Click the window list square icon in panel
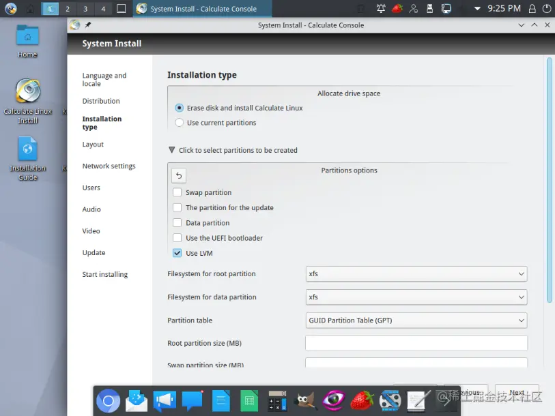The image size is (555, 416). point(121,8)
